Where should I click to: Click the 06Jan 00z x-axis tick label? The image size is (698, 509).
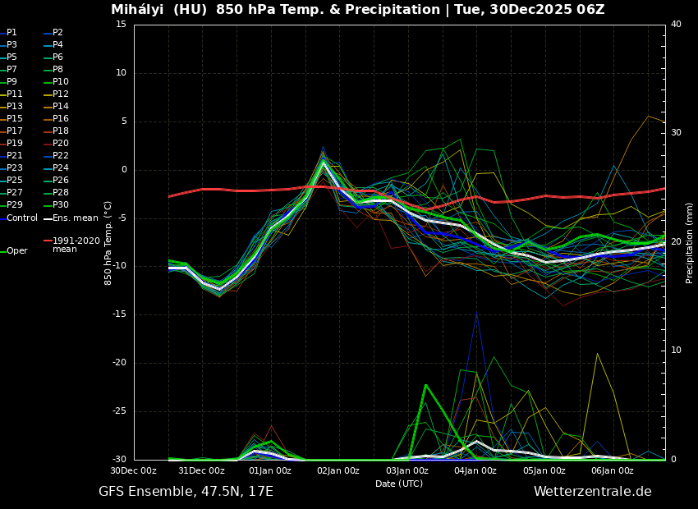(613, 470)
